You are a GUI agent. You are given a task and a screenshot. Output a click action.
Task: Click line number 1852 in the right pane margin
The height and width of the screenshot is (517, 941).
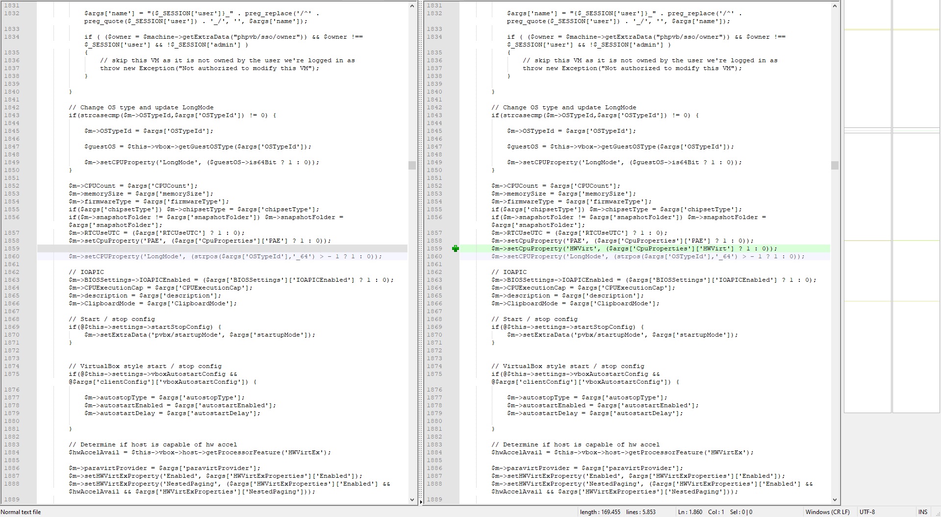coord(434,186)
